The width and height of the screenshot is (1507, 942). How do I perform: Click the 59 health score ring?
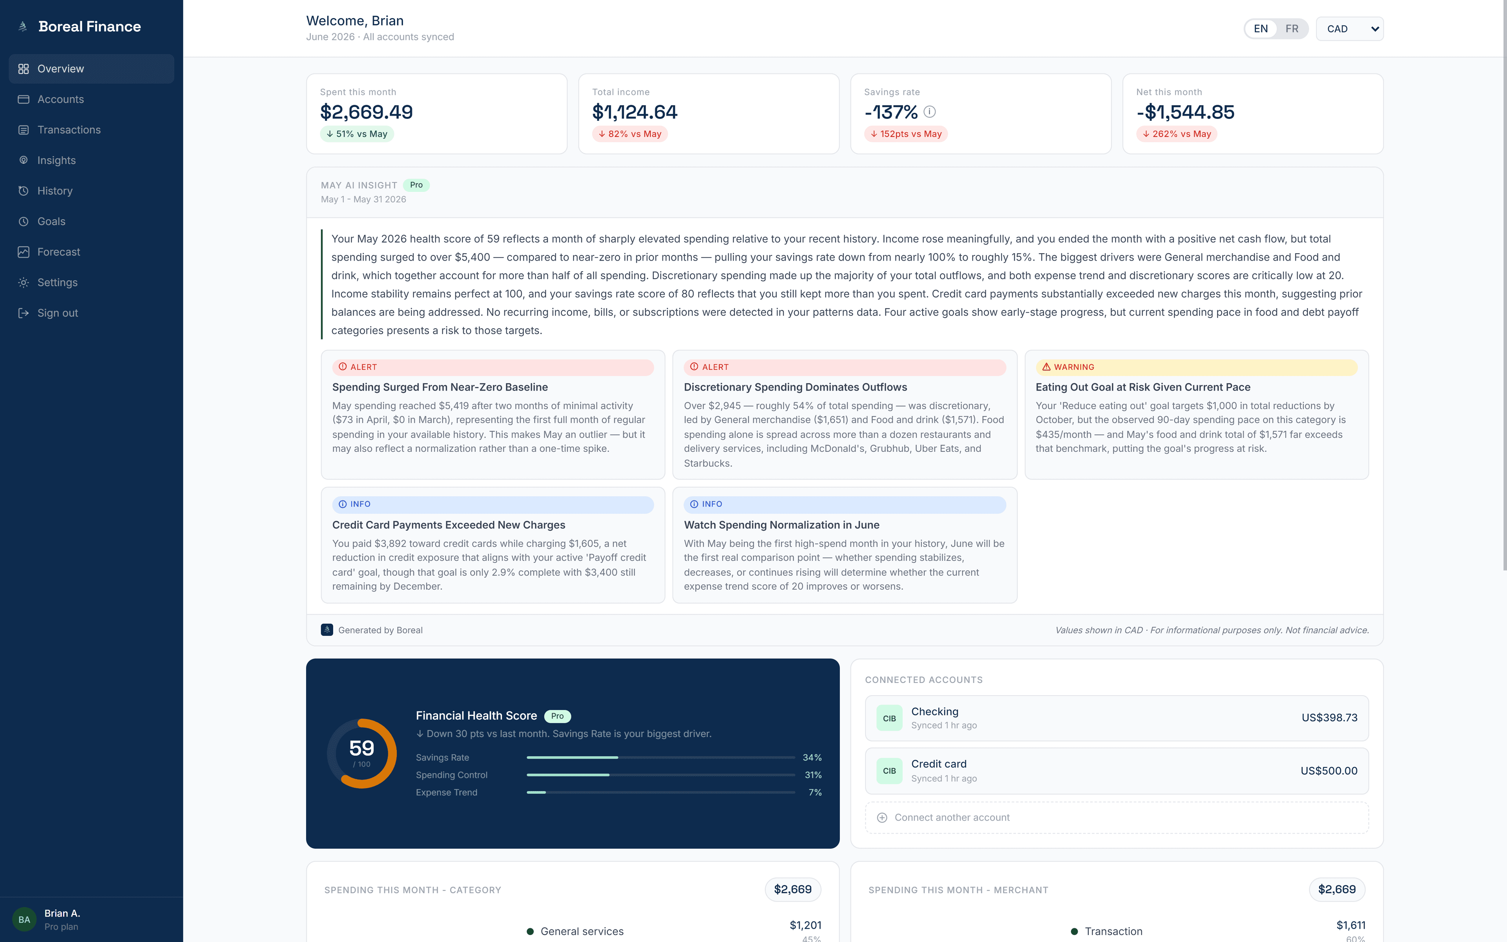pos(362,754)
